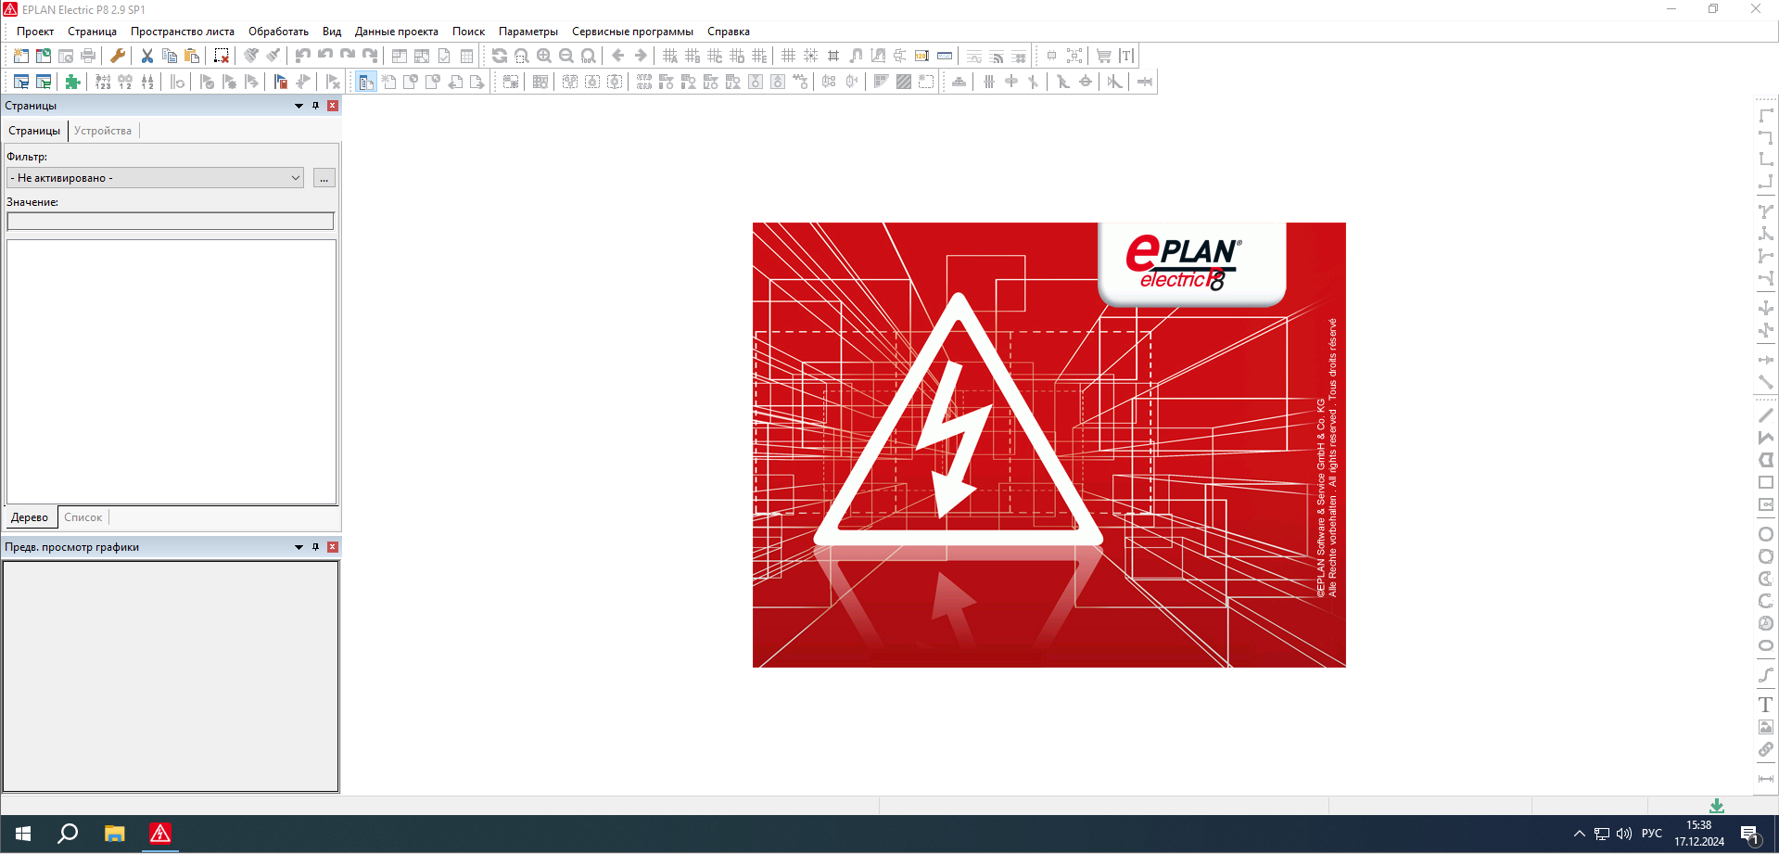Toggle the pin on Предв. просмотр графики panel
The width and height of the screenshot is (1779, 854).
315,547
